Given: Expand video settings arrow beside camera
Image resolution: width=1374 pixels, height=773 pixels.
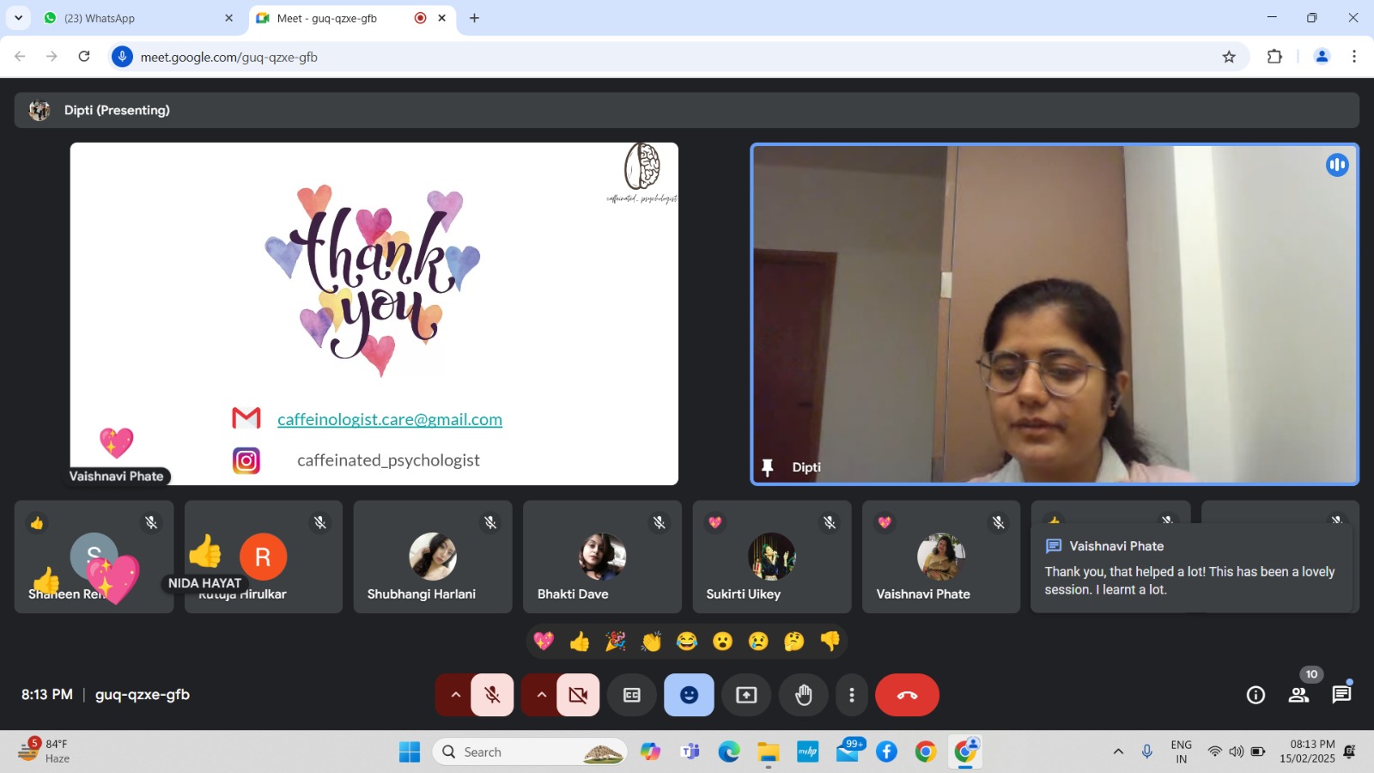Looking at the screenshot, I should coord(541,695).
